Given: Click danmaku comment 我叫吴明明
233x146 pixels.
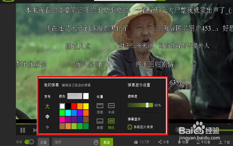Looking at the screenshot, I should (91, 64).
